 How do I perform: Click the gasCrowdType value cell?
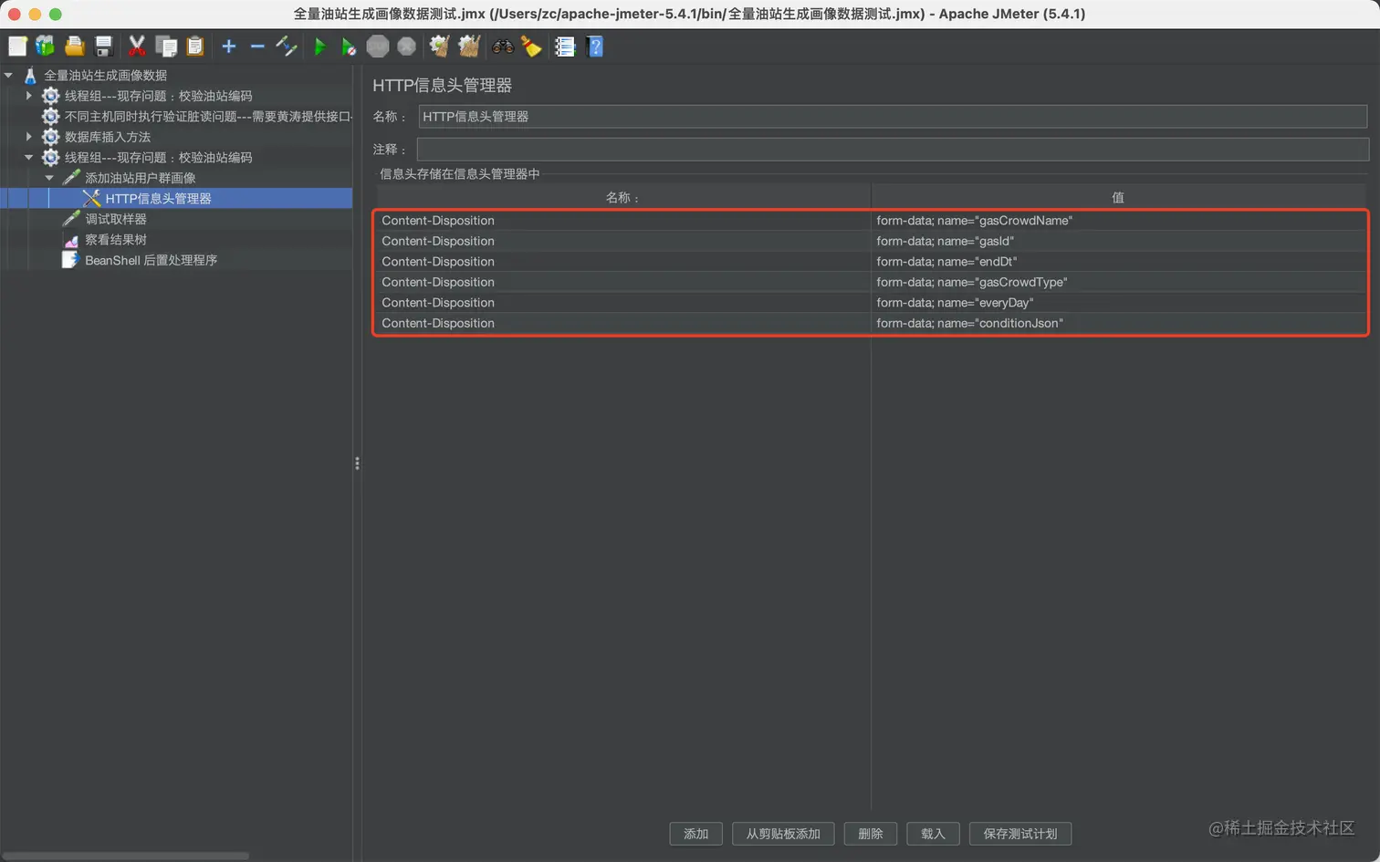tap(1119, 282)
